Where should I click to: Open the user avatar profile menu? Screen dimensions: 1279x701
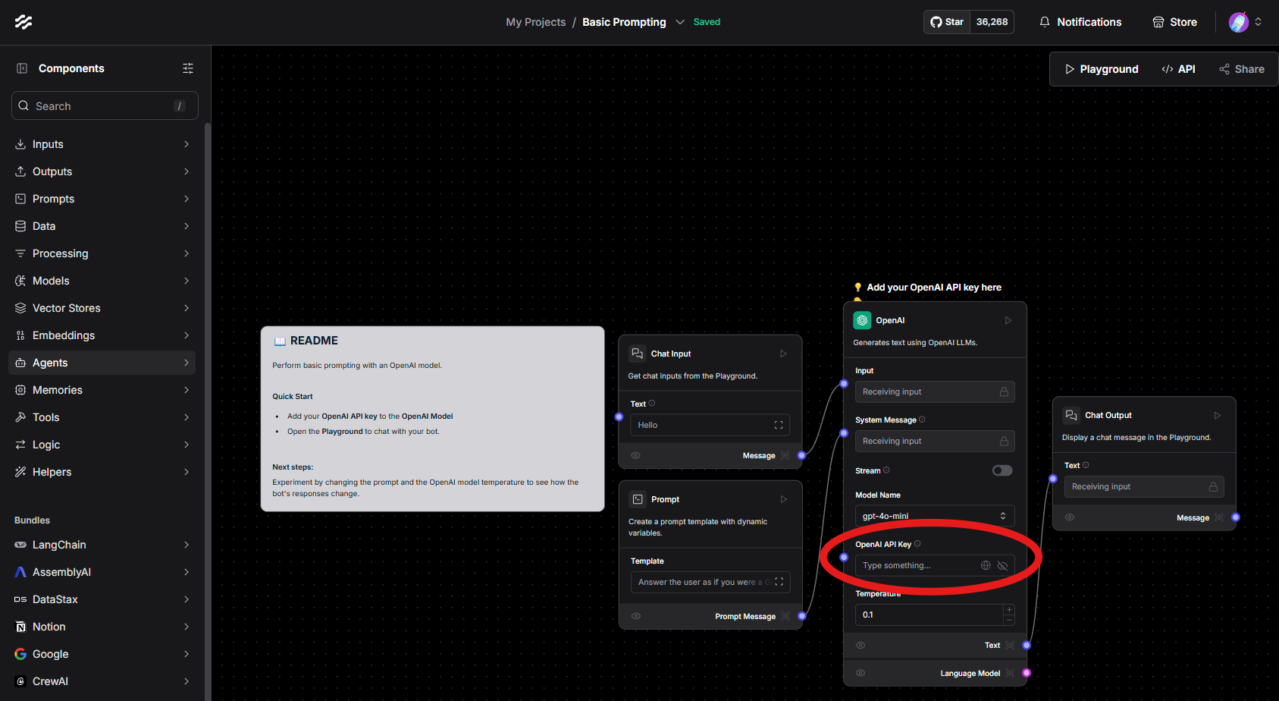tap(1238, 22)
